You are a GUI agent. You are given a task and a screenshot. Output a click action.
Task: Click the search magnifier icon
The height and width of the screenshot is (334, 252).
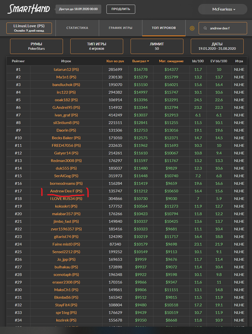205,28
